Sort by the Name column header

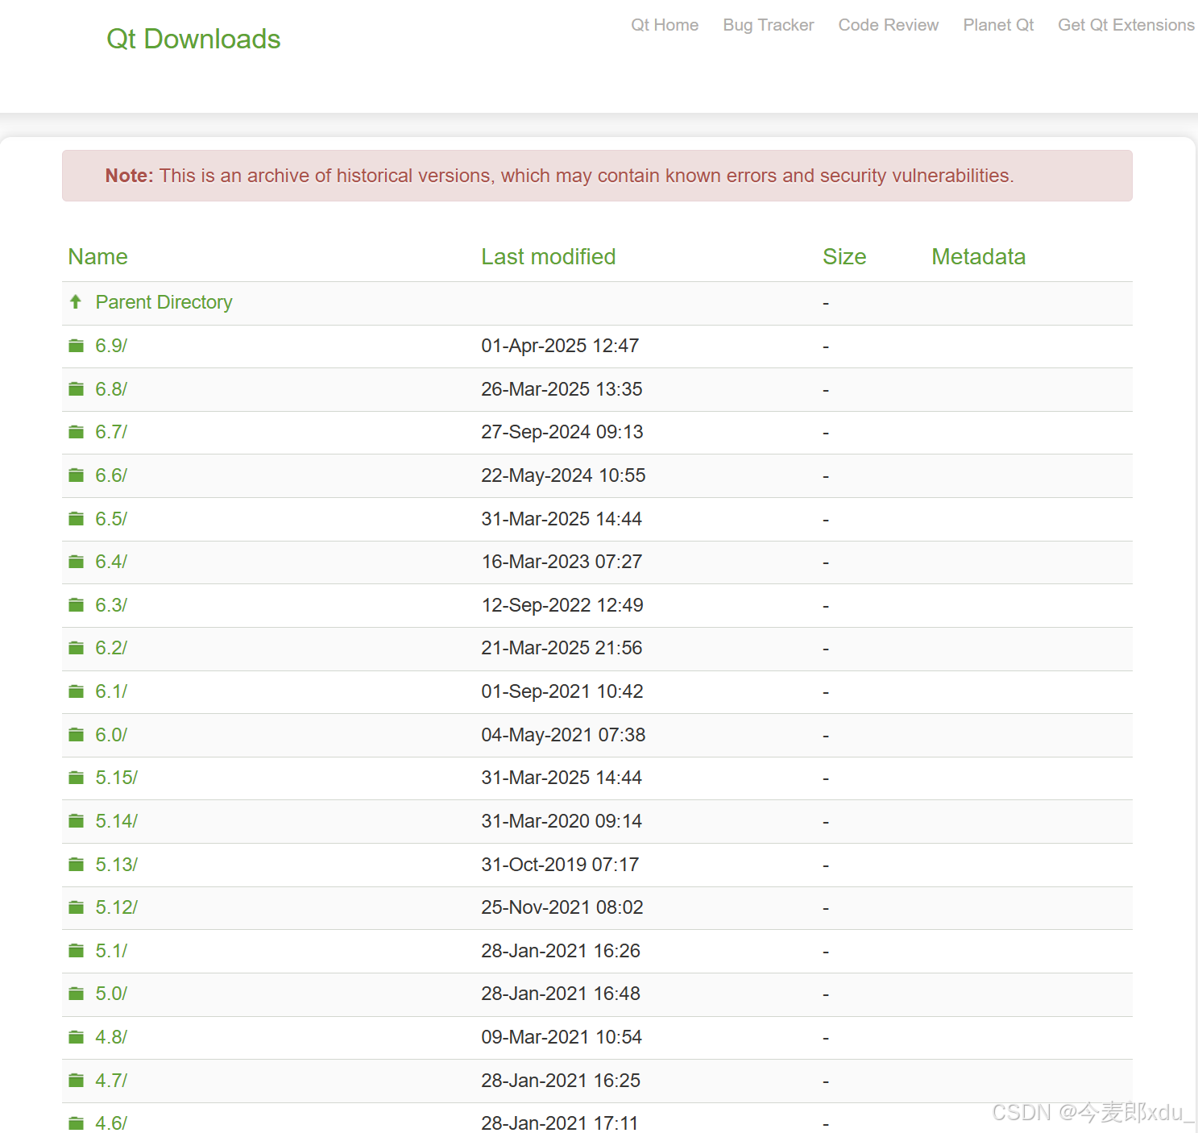pos(97,256)
